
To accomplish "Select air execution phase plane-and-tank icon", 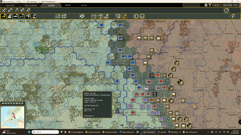I will 33,16.
